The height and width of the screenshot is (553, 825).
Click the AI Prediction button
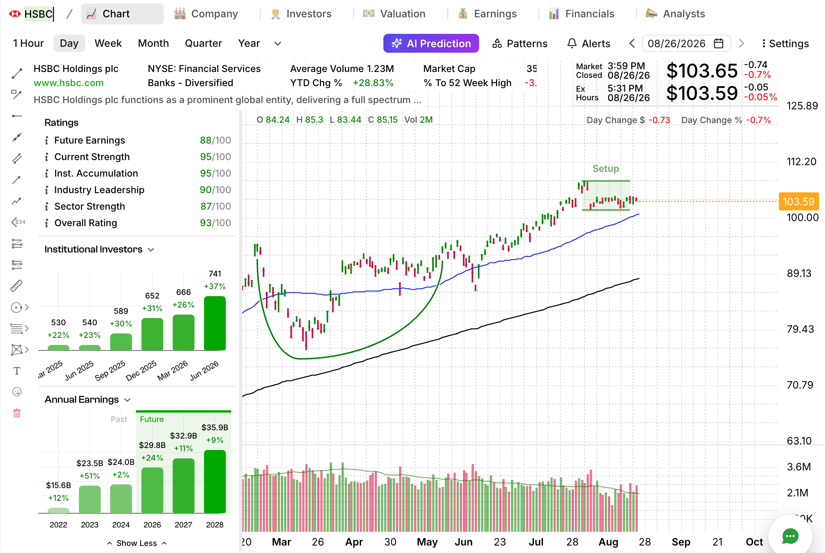pyautogui.click(x=431, y=43)
